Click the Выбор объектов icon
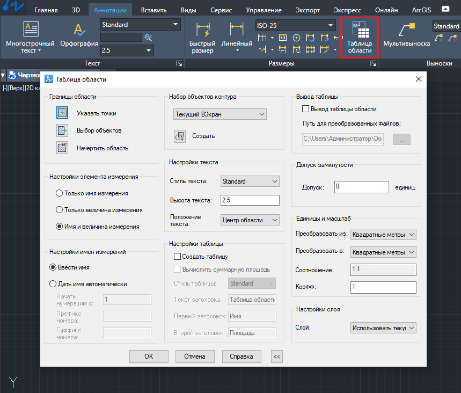 62,130
